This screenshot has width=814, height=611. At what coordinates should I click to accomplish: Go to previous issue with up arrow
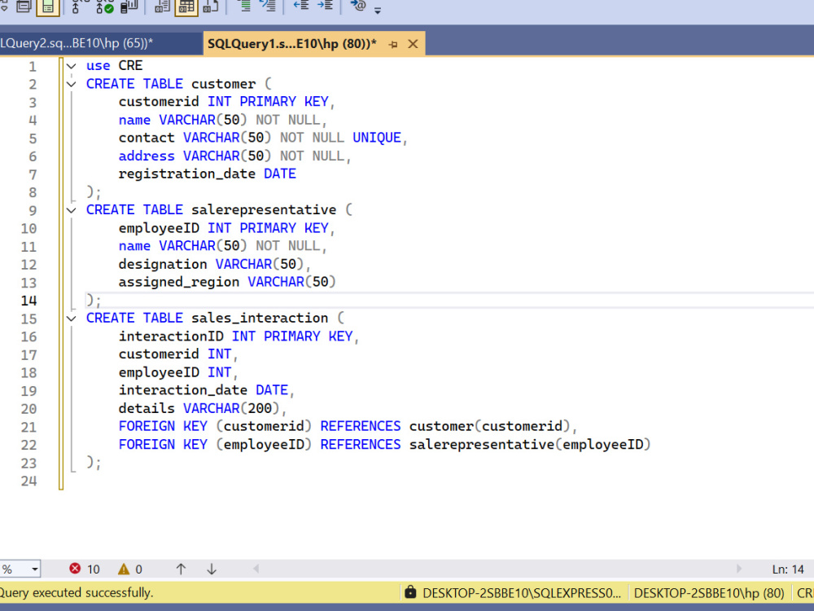(x=181, y=569)
